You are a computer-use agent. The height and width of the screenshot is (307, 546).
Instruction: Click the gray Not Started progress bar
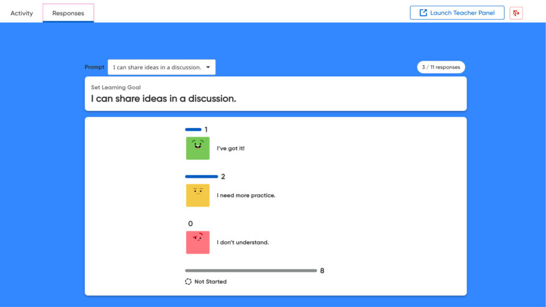251,271
